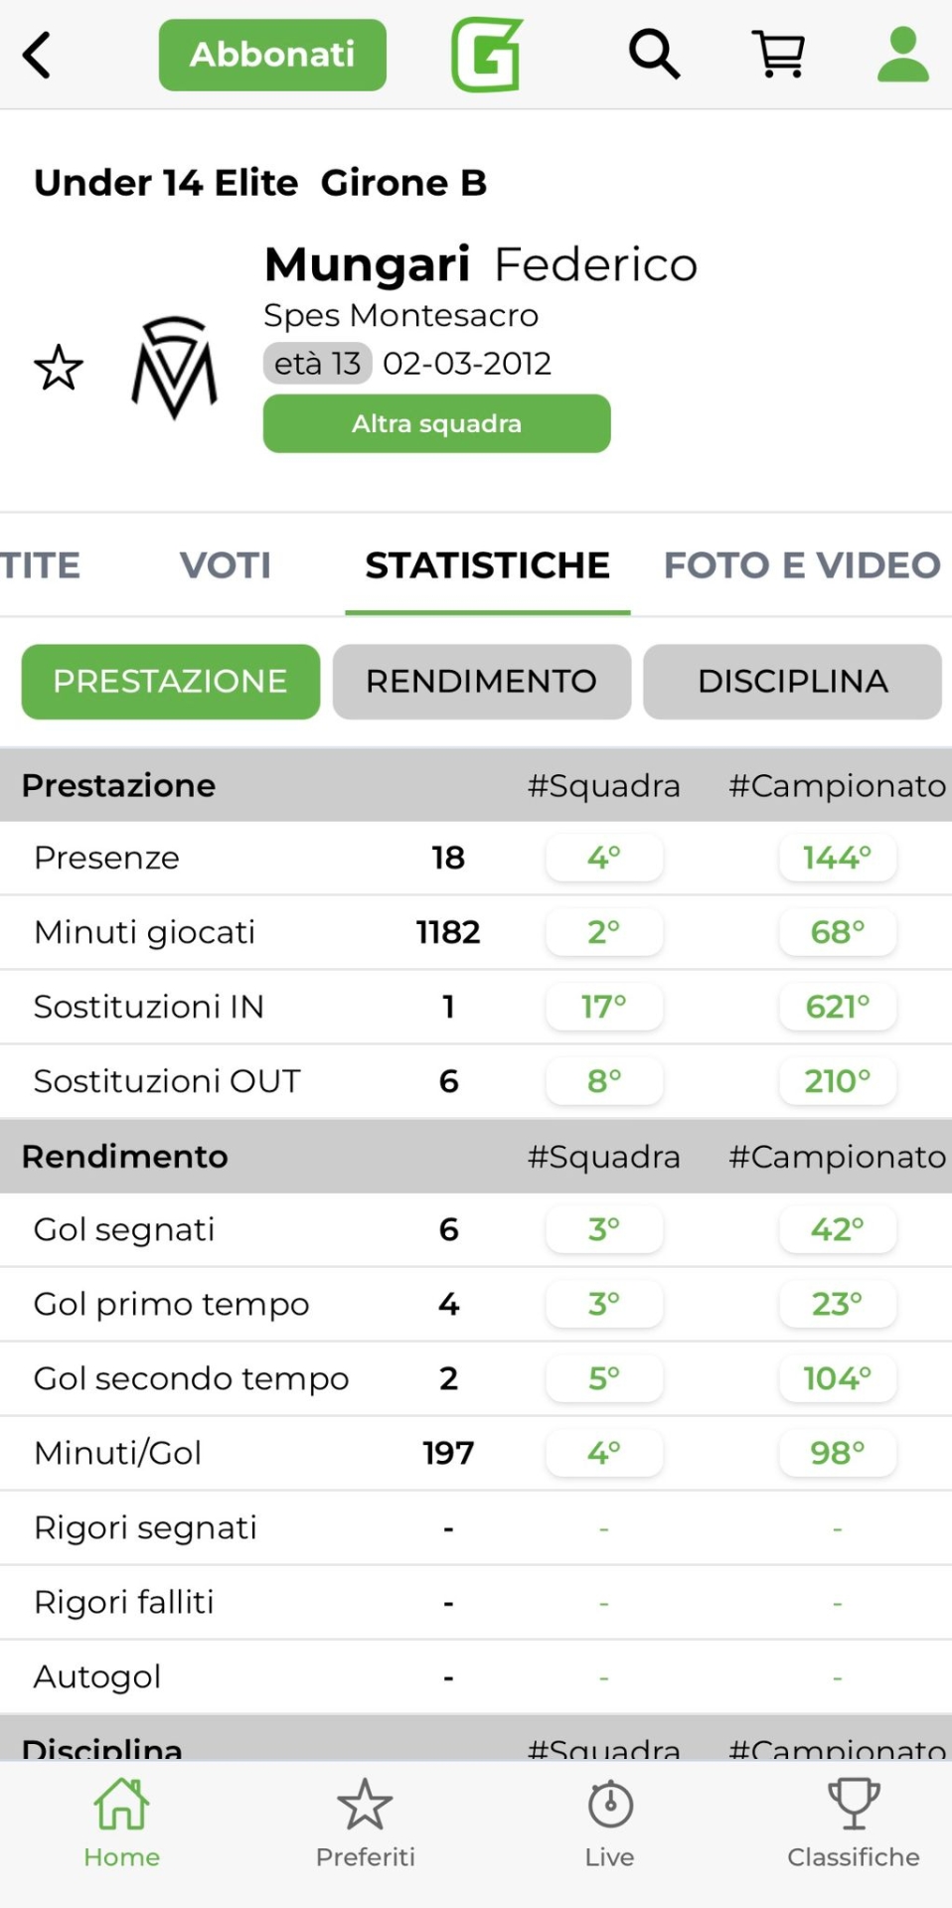952x1908 pixels.
Task: Open the green G home logo
Action: tap(487, 56)
